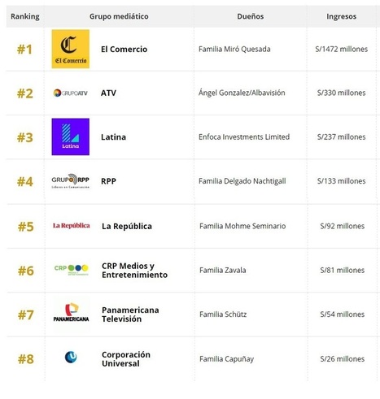
Task: Click the Grupo RPP logo
Action: [x=71, y=181]
